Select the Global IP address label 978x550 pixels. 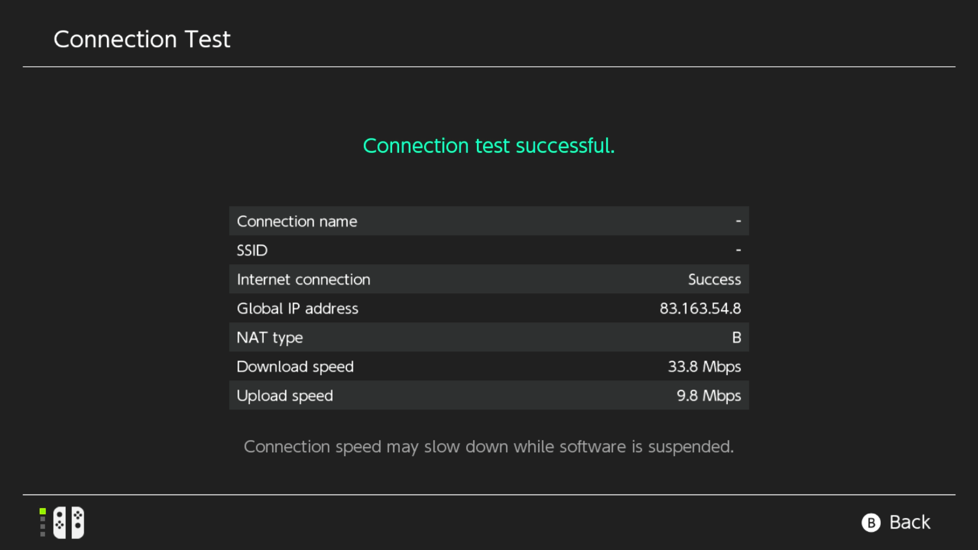(297, 309)
